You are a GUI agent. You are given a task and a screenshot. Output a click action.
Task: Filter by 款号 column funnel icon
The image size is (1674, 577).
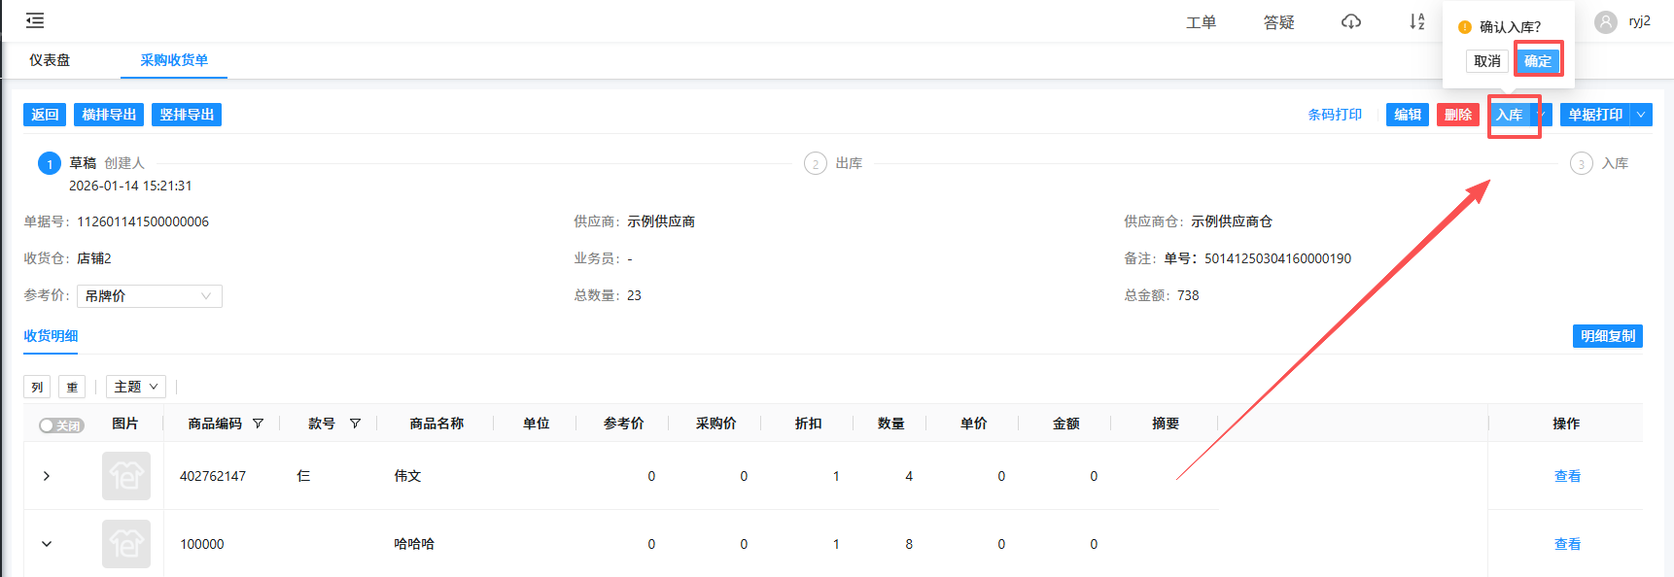[x=355, y=424]
